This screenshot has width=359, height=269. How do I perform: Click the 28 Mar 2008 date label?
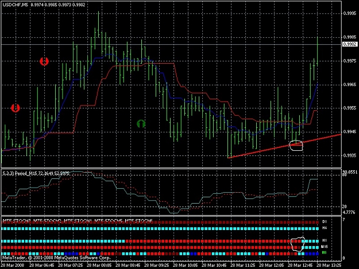[13, 266]
